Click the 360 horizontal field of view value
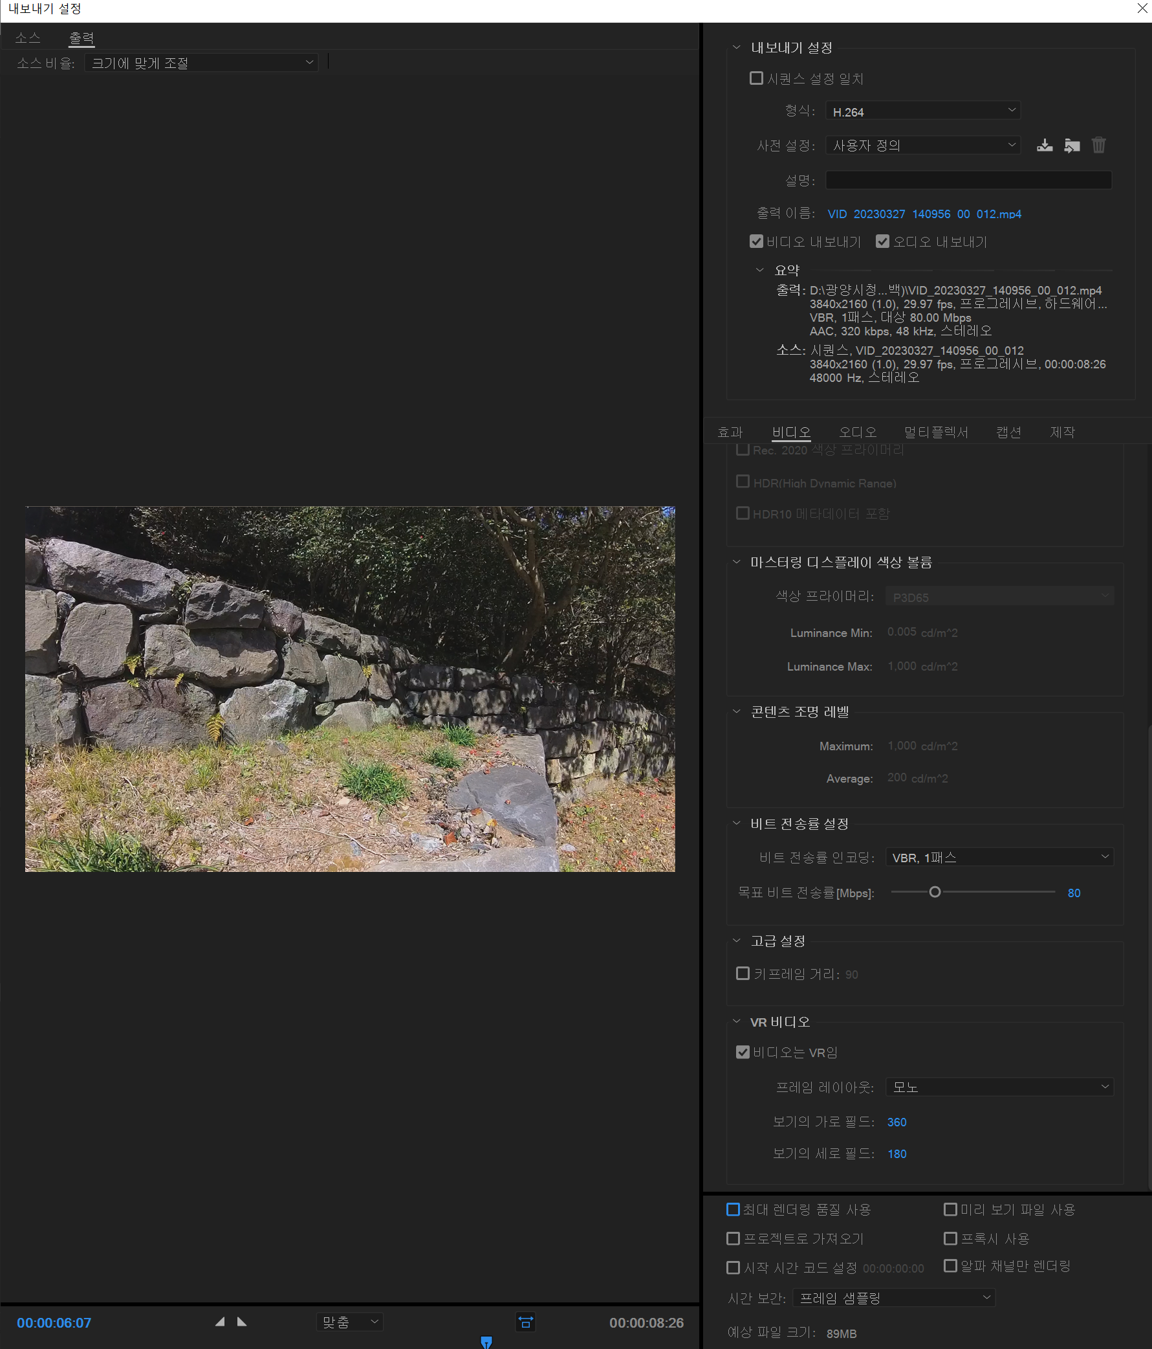 click(x=897, y=1122)
